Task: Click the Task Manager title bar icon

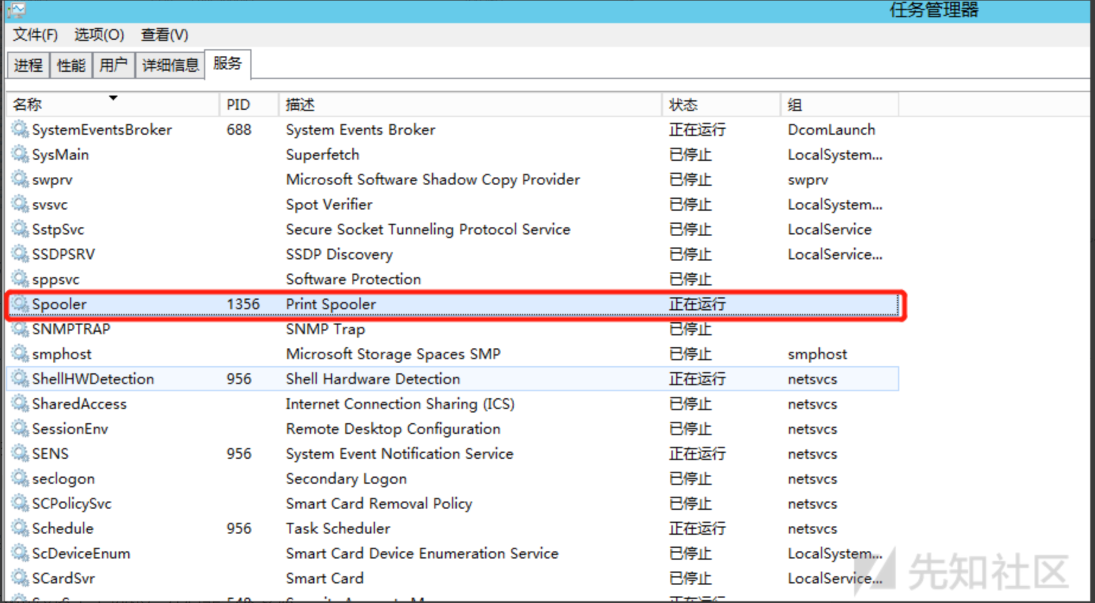Action: coord(17,10)
